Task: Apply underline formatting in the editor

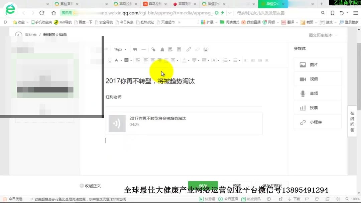Action: [x=109, y=60]
